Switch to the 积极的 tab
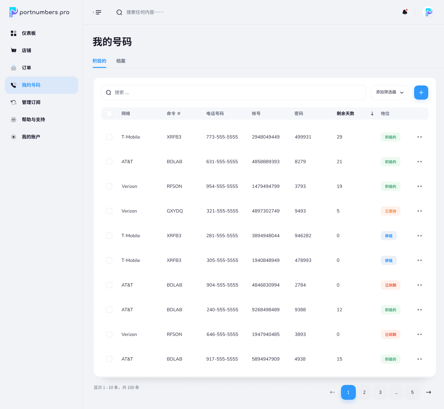444x409 pixels. click(x=99, y=61)
